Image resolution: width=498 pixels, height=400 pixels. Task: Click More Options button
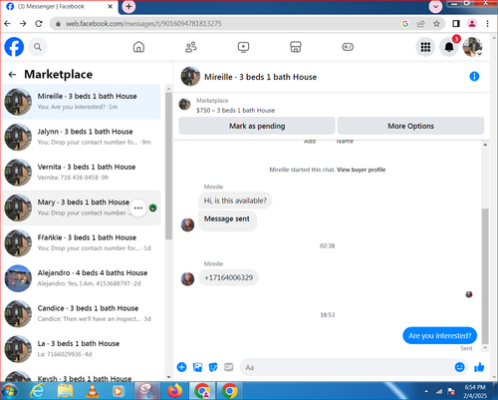[410, 126]
